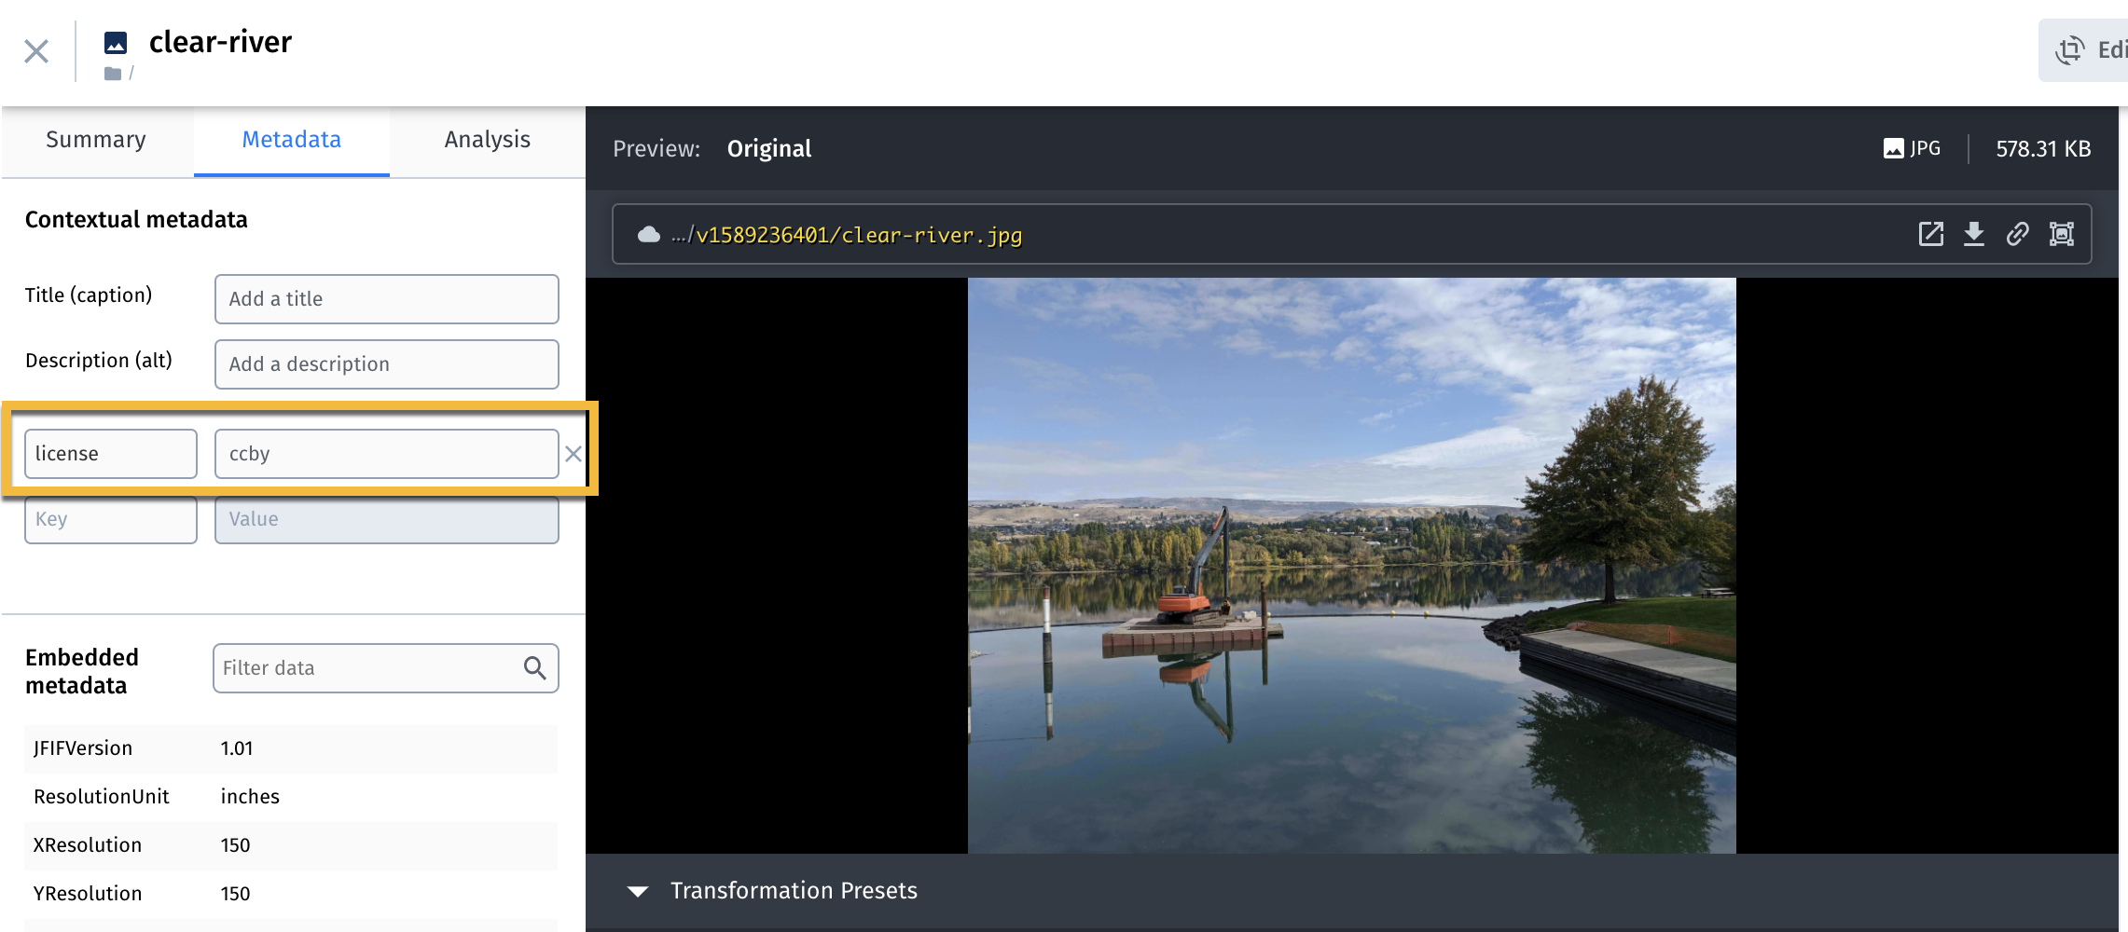2128x932 pixels.
Task: Click the YResolution 150 row
Action: click(291, 894)
